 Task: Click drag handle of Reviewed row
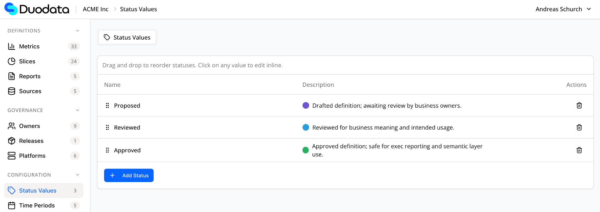(x=107, y=127)
